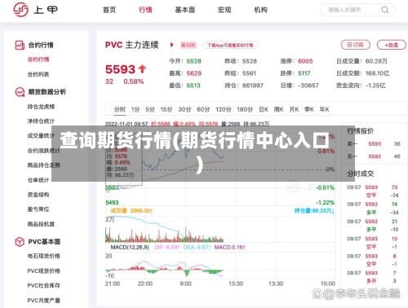Viewport: 408px width, 308px height.
Task: Switch chart to 60分 tab
Action: pos(203,109)
